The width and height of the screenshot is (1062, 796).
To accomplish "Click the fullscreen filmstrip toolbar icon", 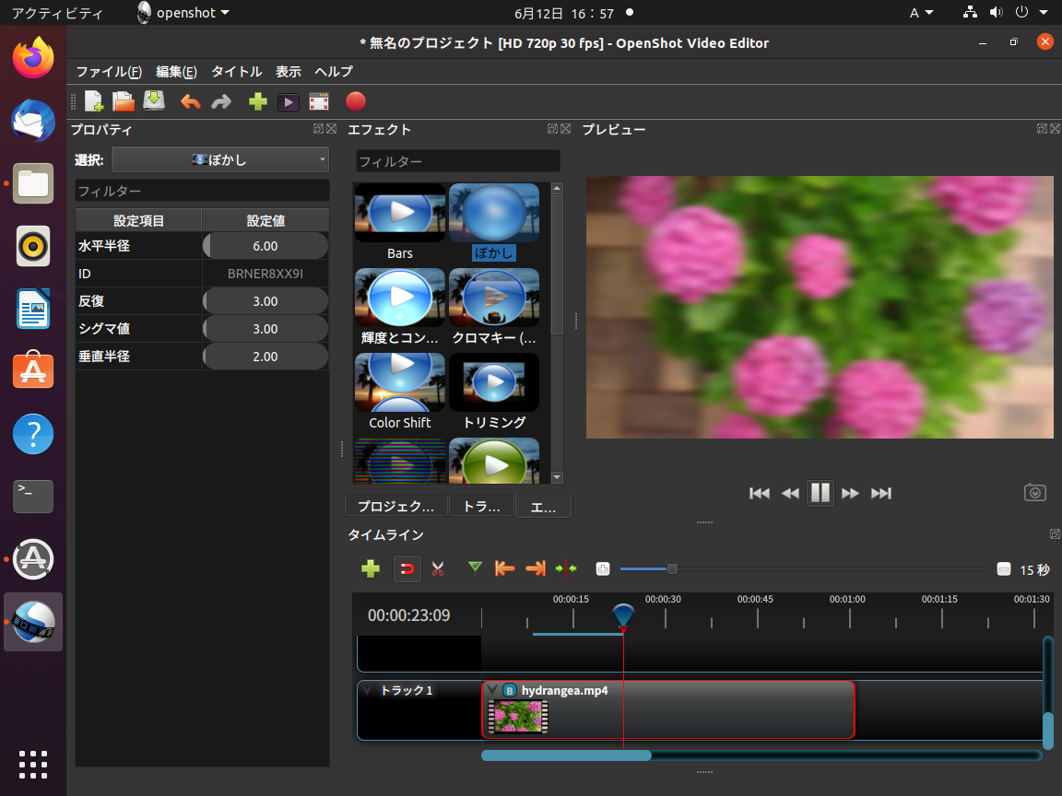I will [318, 102].
